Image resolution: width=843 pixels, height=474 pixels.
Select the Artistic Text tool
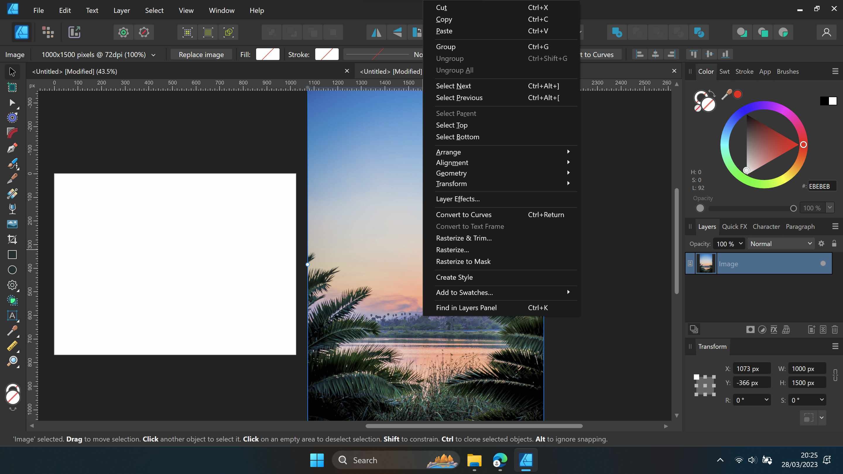[x=12, y=316]
